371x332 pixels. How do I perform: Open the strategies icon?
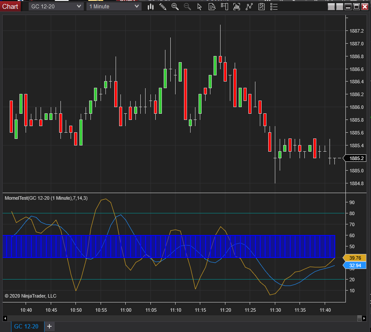click(x=262, y=7)
